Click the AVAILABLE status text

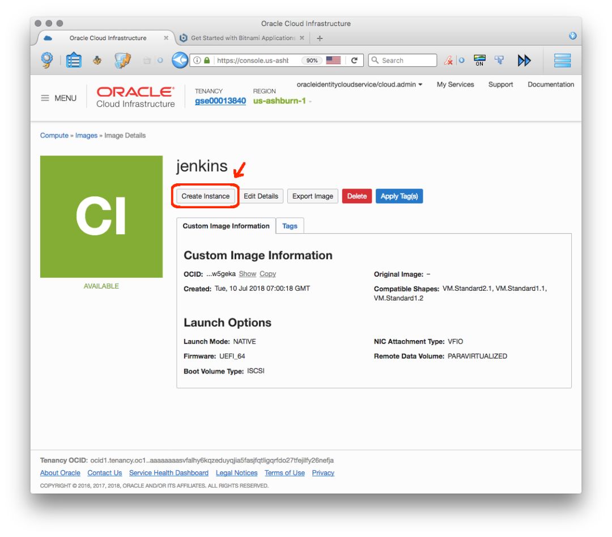(x=101, y=286)
